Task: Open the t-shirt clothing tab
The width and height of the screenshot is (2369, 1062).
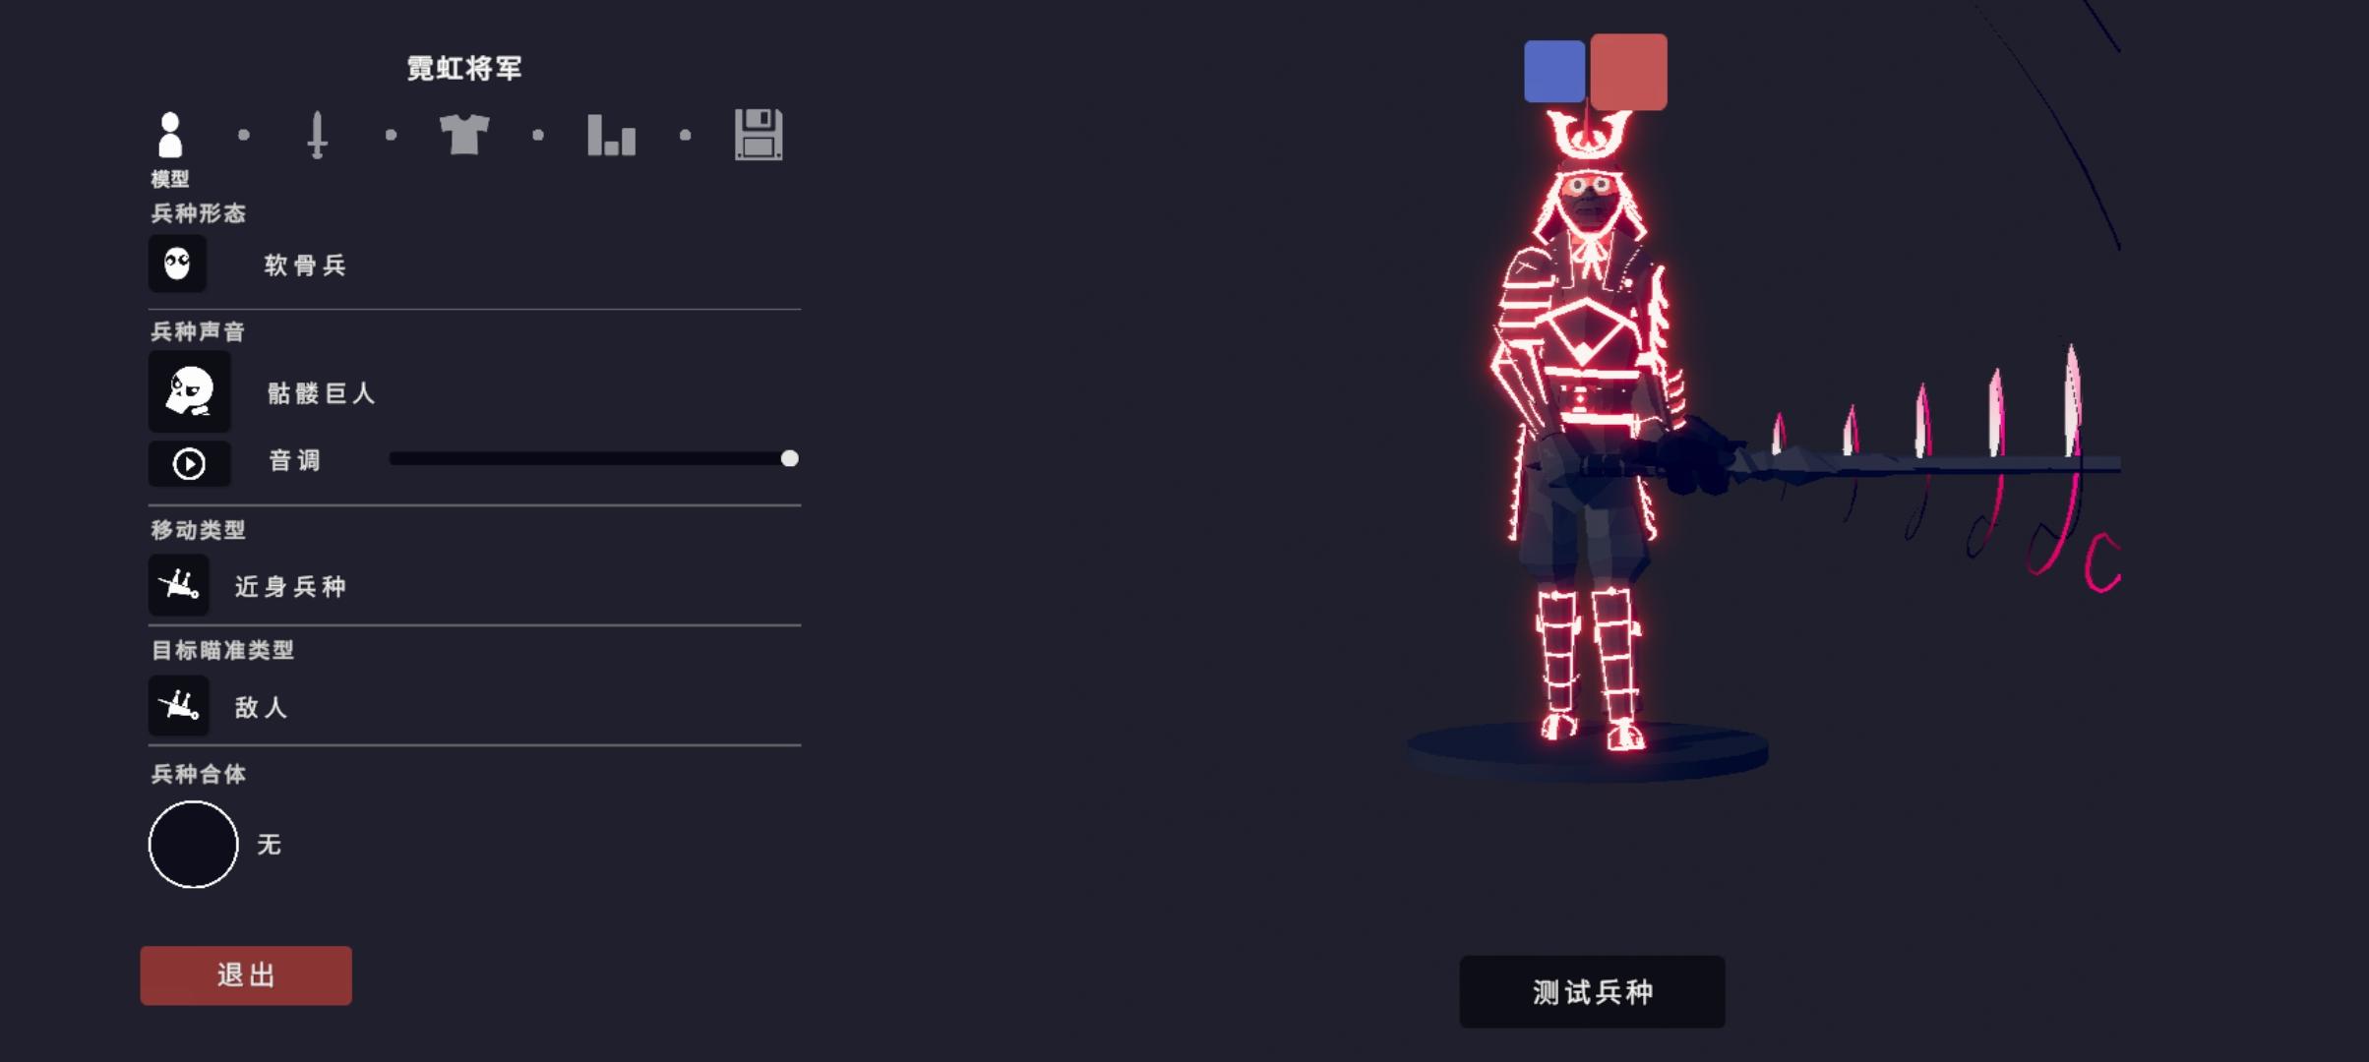Action: pyautogui.click(x=464, y=135)
